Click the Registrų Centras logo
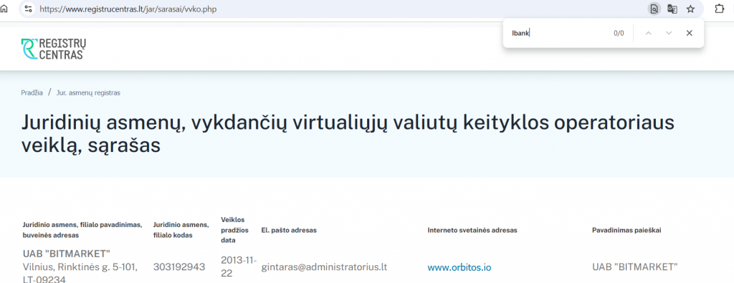 coord(54,49)
